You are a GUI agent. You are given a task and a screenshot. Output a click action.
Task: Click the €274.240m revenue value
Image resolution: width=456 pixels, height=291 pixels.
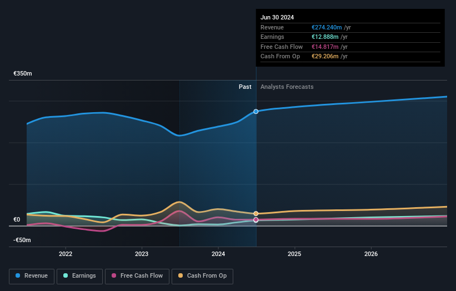pyautogui.click(x=327, y=27)
